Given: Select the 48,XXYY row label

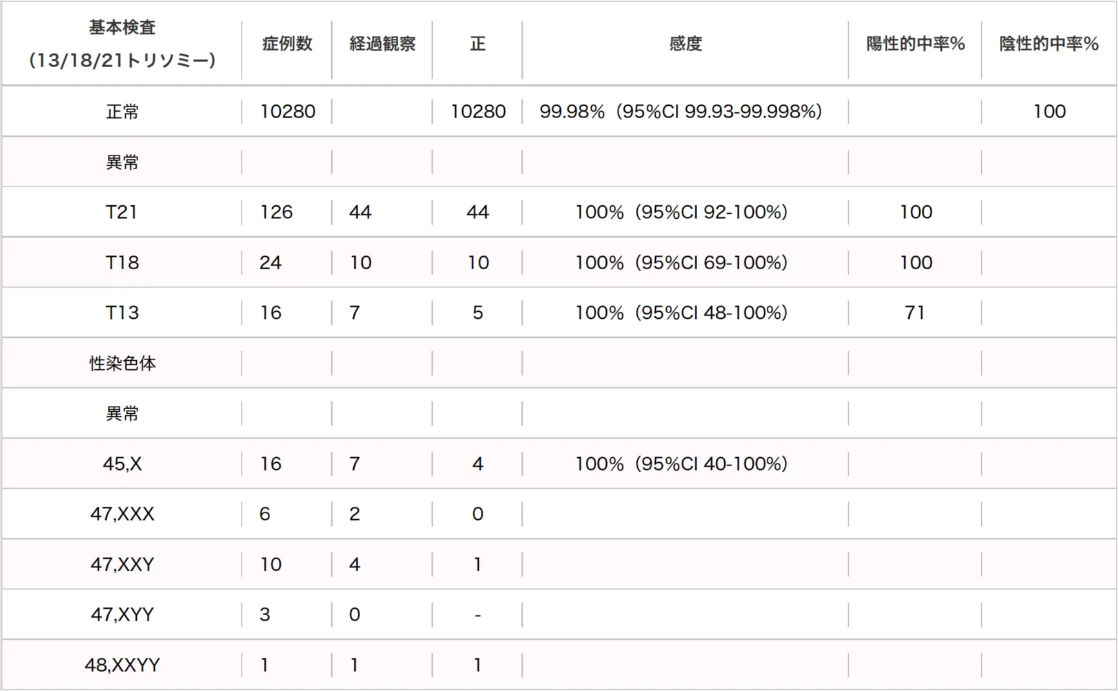Looking at the screenshot, I should pyautogui.click(x=122, y=665).
